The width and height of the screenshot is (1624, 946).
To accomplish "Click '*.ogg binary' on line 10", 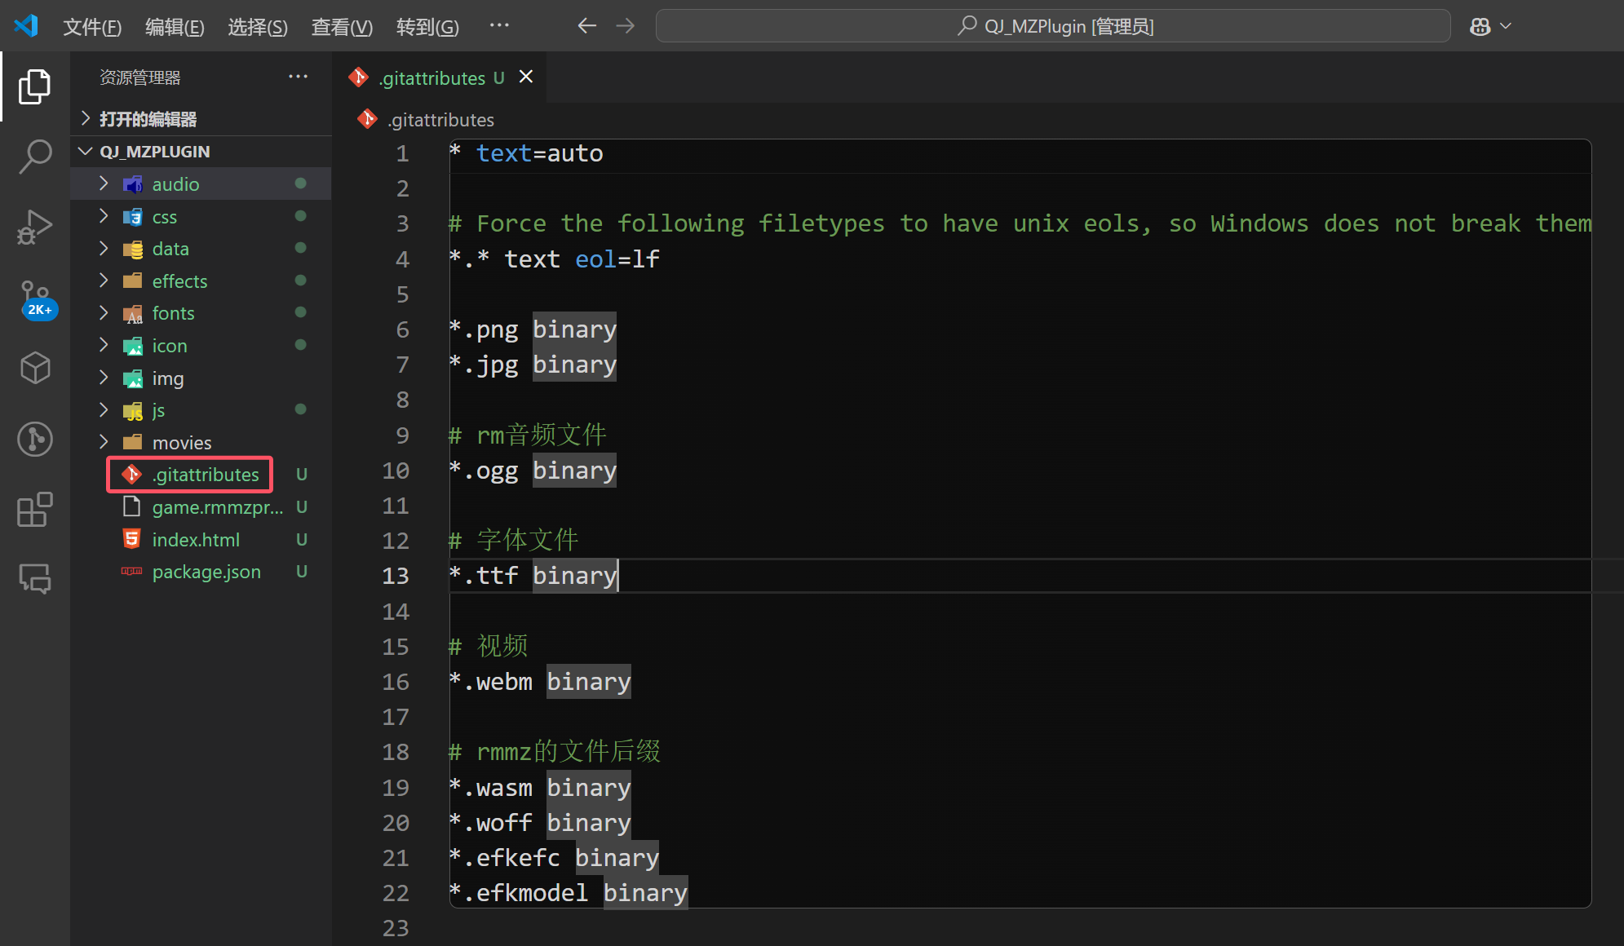I will [533, 471].
